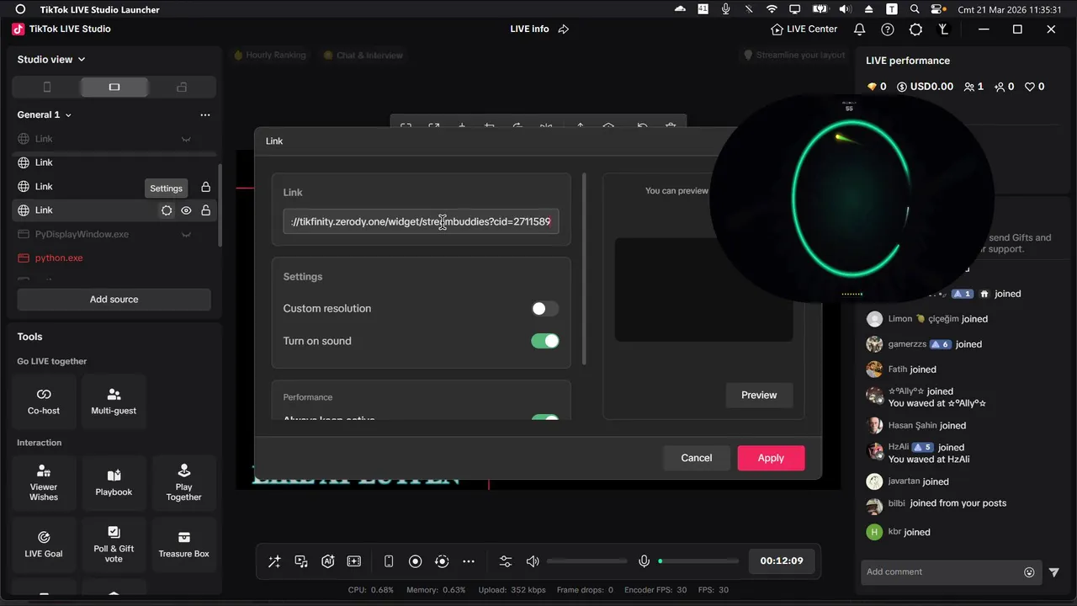Image resolution: width=1077 pixels, height=606 pixels.
Task: Open help question mark icon
Action: (x=888, y=29)
